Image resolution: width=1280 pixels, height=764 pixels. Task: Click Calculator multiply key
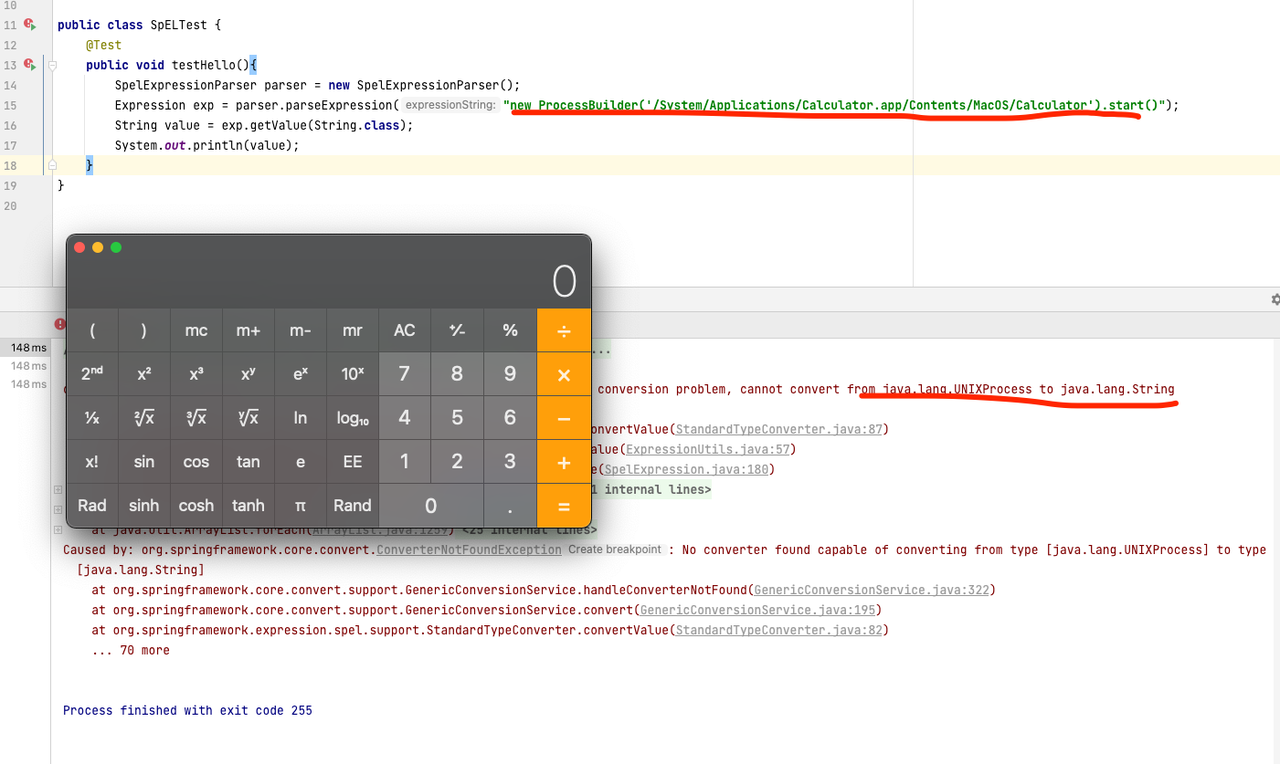pyautogui.click(x=564, y=374)
